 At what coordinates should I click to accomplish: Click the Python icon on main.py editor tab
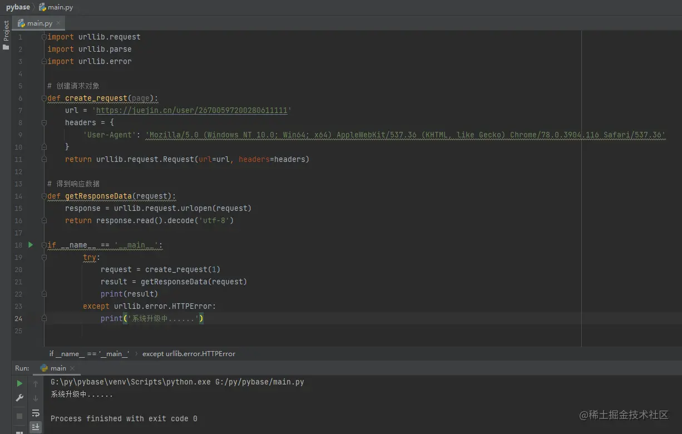pos(22,23)
